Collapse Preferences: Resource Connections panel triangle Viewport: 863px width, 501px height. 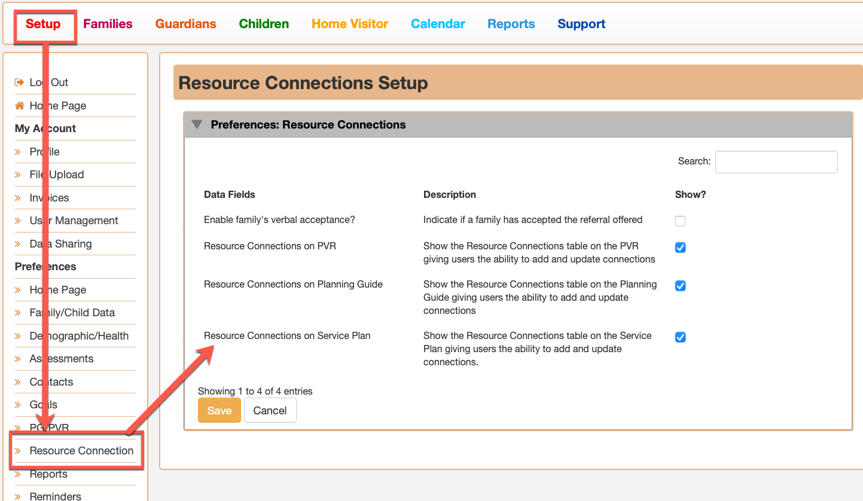[196, 124]
